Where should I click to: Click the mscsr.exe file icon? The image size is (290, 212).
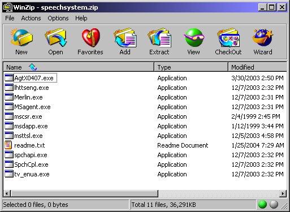9,116
